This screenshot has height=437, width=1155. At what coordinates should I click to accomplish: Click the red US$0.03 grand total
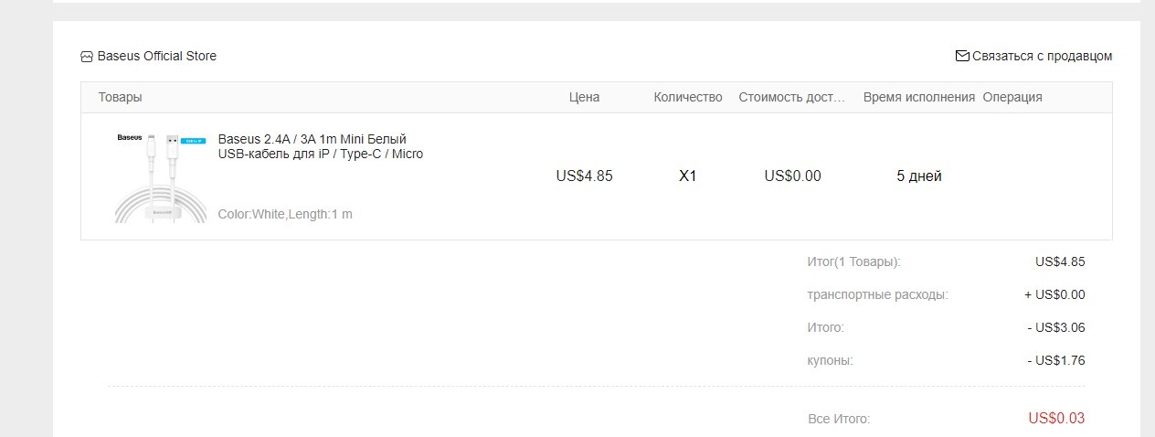point(1056,419)
